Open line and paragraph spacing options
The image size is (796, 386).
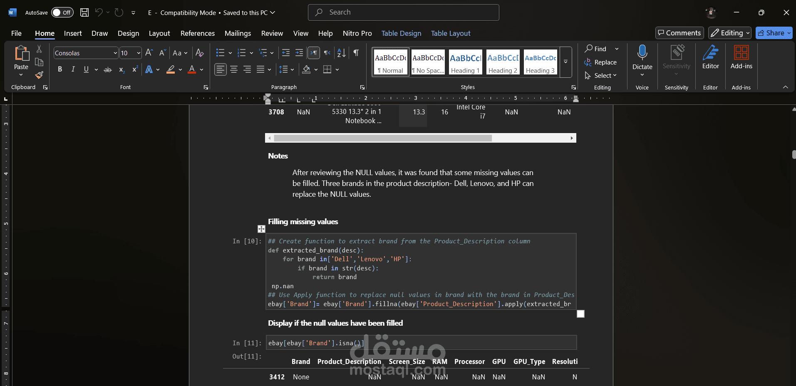(x=283, y=69)
